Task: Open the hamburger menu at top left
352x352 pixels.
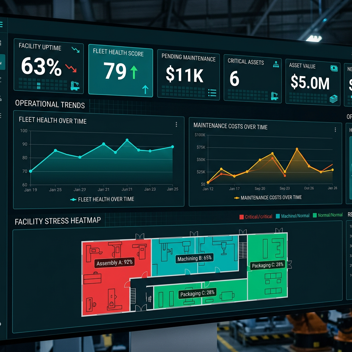Action: tap(1, 24)
